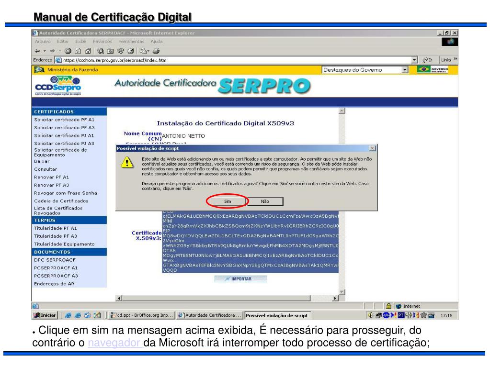The width and height of the screenshot is (490, 367).
Task: Open Solicitar certificado PF A1 link
Action: coord(64,120)
